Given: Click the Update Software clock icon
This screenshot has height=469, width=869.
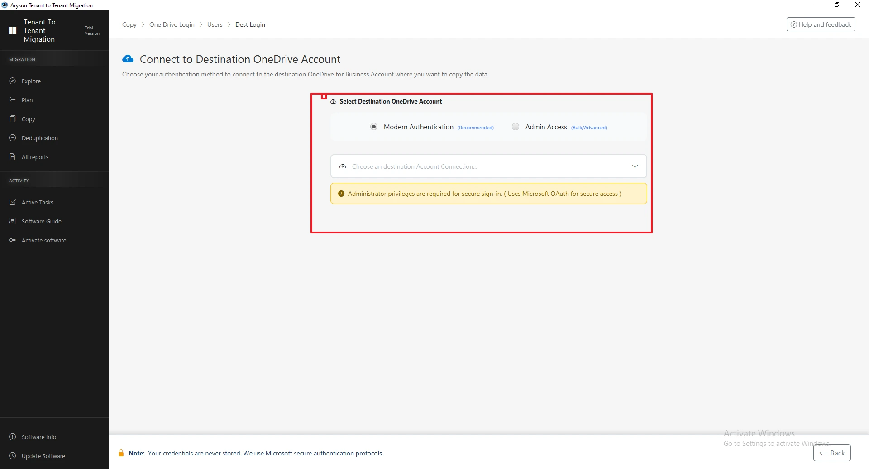Looking at the screenshot, I should (13, 456).
